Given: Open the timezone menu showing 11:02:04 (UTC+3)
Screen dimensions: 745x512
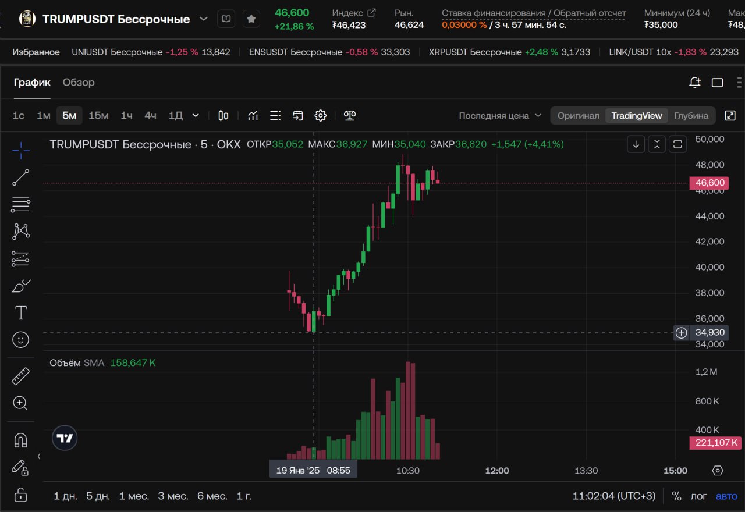Looking at the screenshot, I should point(614,496).
